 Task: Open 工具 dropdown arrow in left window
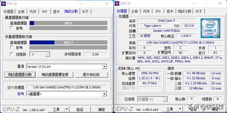(66, 110)
